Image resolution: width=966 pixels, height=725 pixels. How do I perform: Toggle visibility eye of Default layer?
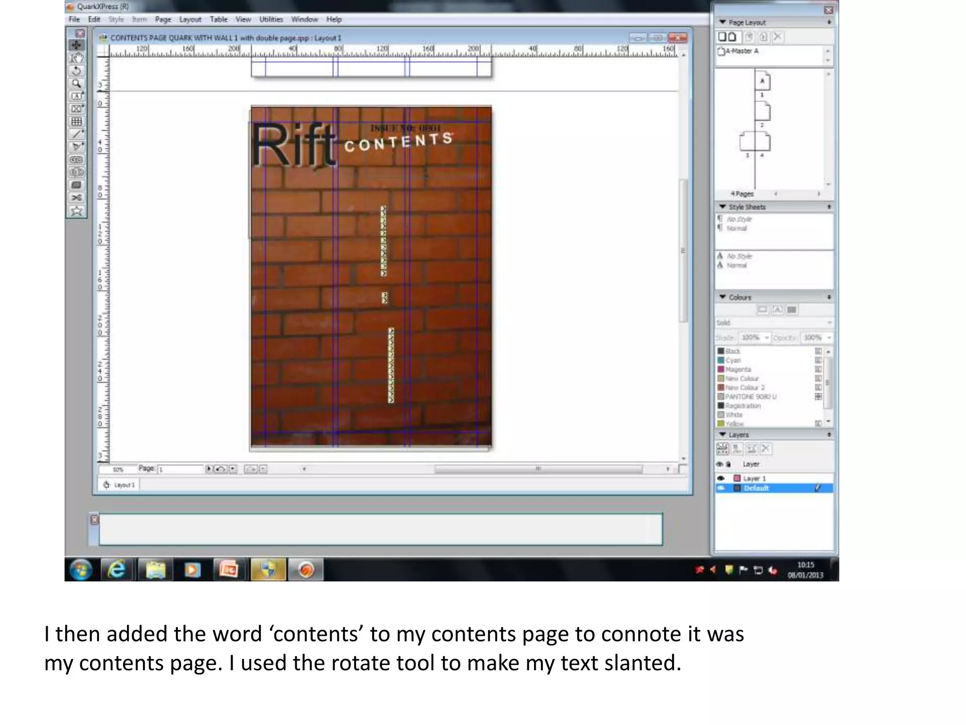(721, 488)
